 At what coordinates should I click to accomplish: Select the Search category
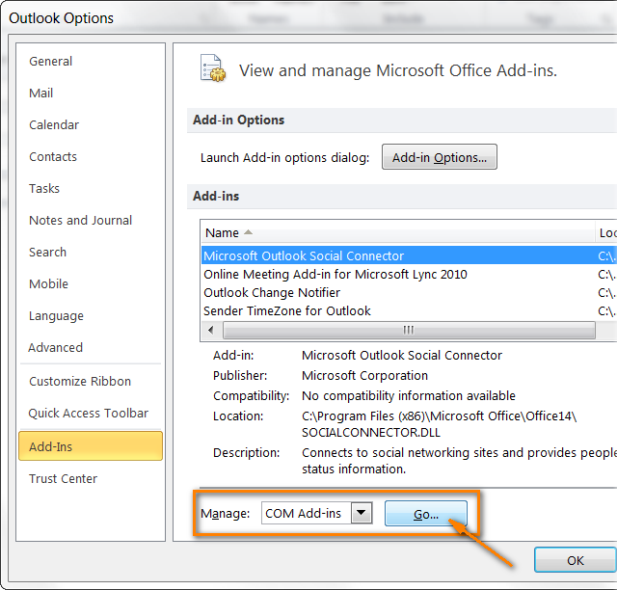(x=48, y=253)
